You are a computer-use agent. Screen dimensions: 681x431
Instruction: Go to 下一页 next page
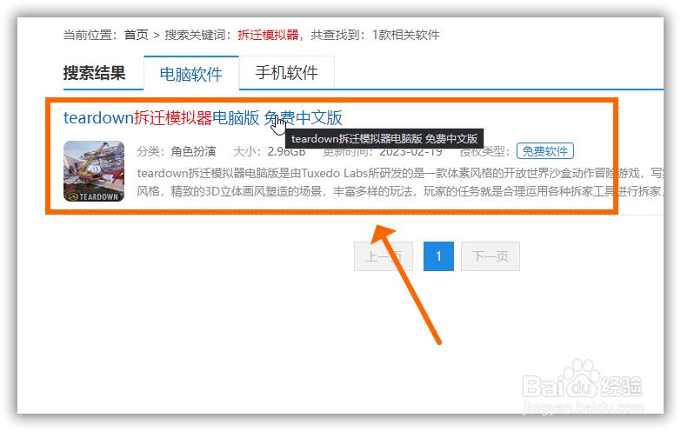tap(491, 256)
